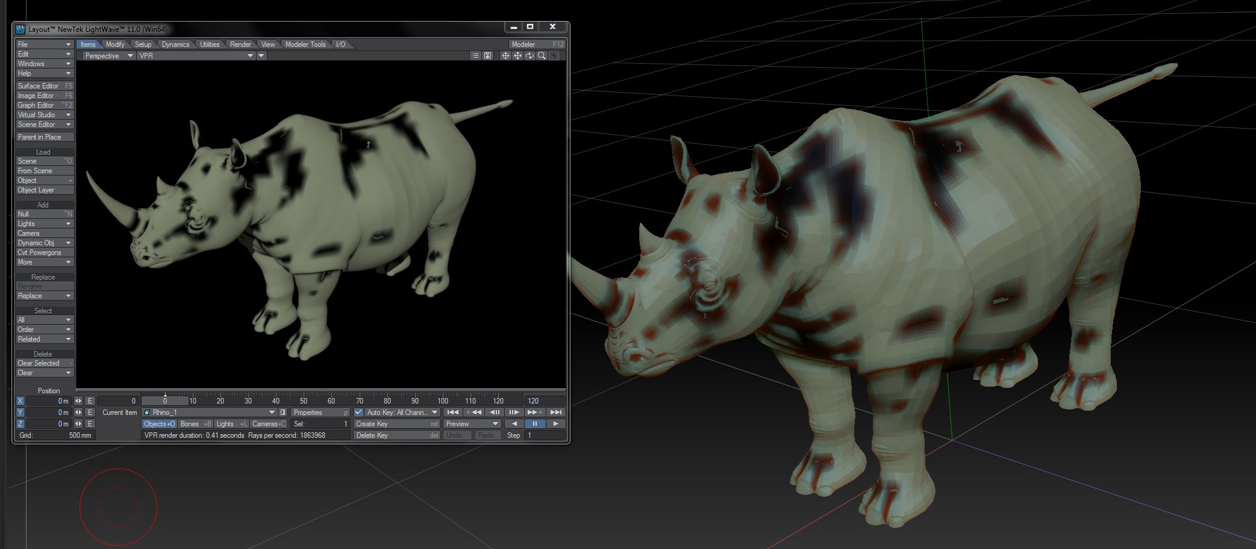The image size is (1256, 549).
Task: Click the viewport zoom magnifier icon
Action: [542, 56]
